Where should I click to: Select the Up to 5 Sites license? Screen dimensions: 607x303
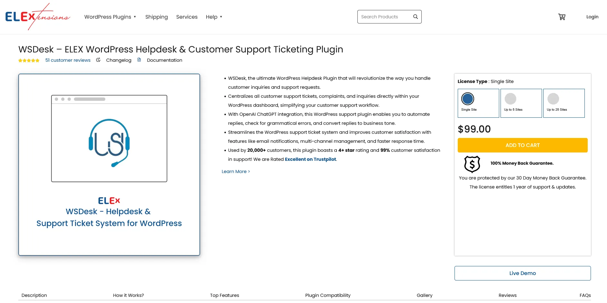521,103
